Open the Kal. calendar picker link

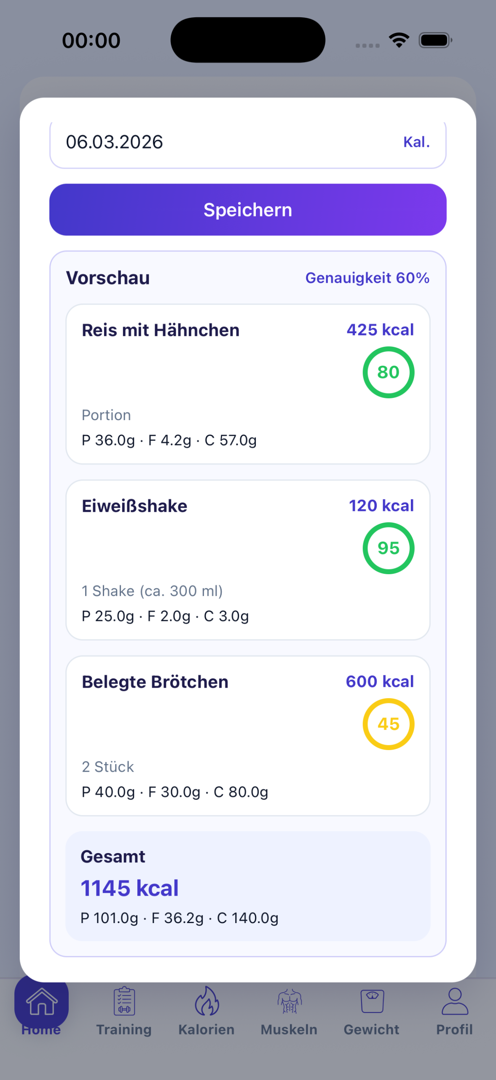pyautogui.click(x=416, y=142)
